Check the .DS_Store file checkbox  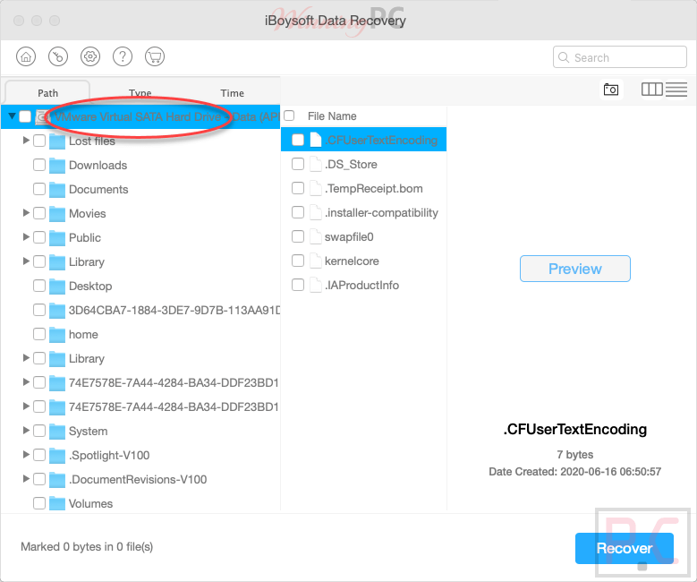click(298, 164)
